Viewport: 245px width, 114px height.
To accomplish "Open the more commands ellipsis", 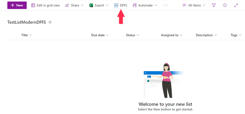I will [x=166, y=5].
